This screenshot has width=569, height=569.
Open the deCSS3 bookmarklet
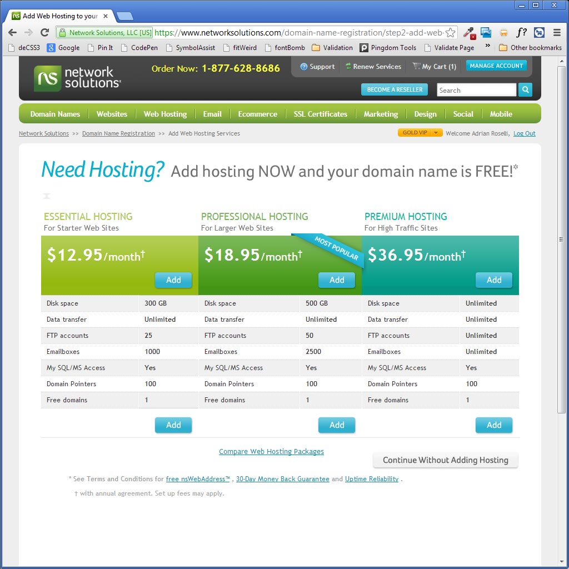(24, 48)
